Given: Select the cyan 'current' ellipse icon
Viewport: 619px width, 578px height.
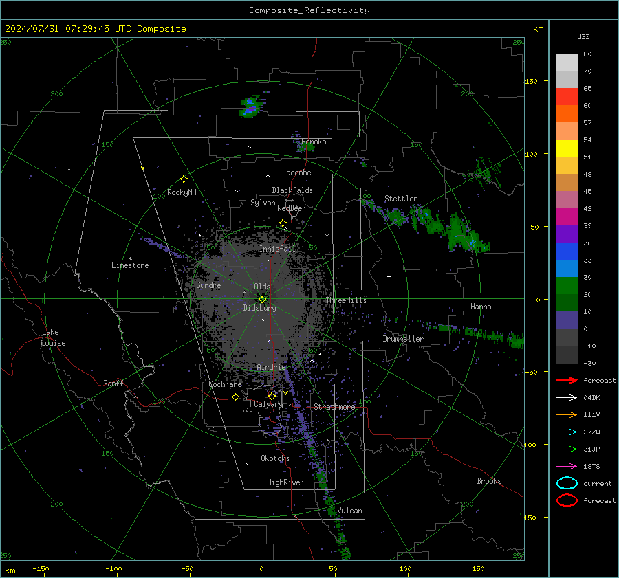Looking at the screenshot, I should pyautogui.click(x=567, y=483).
